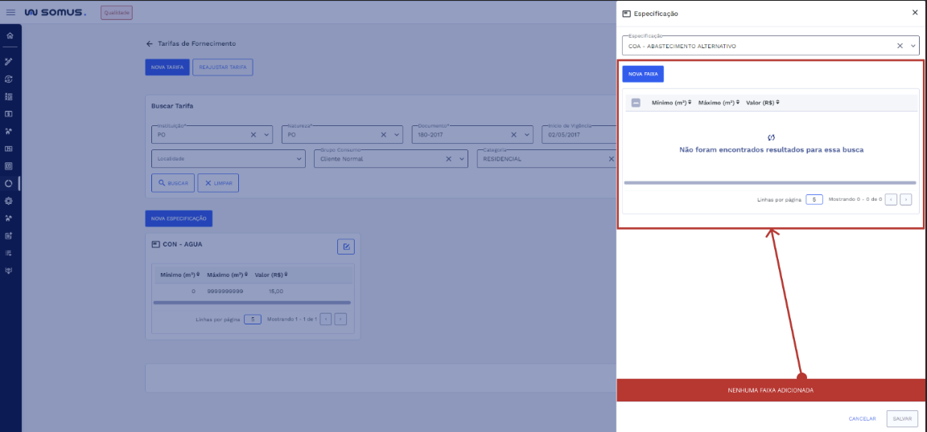Click the Salvar button
This screenshot has height=432, width=927.
click(x=901, y=418)
